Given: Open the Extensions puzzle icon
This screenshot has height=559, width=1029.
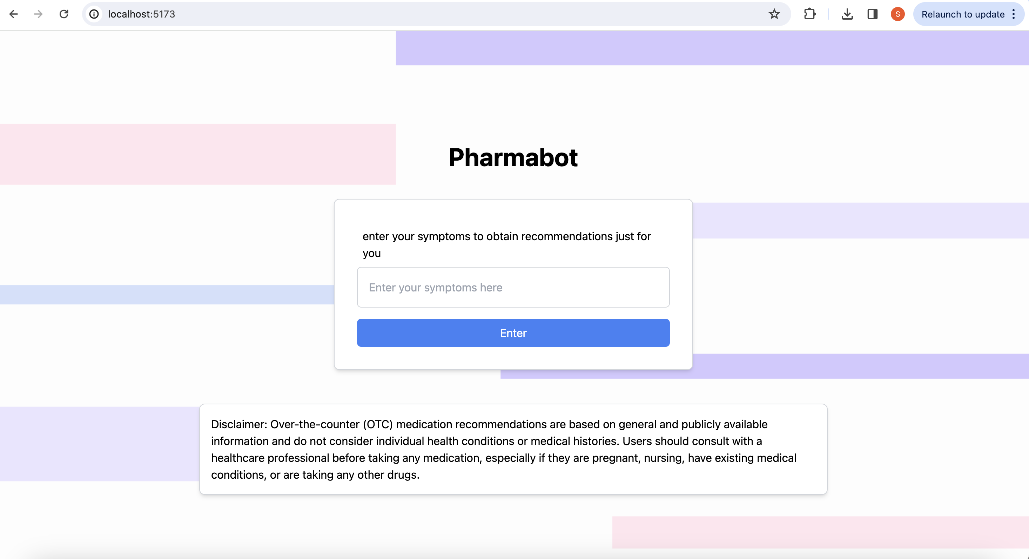Looking at the screenshot, I should 810,14.
